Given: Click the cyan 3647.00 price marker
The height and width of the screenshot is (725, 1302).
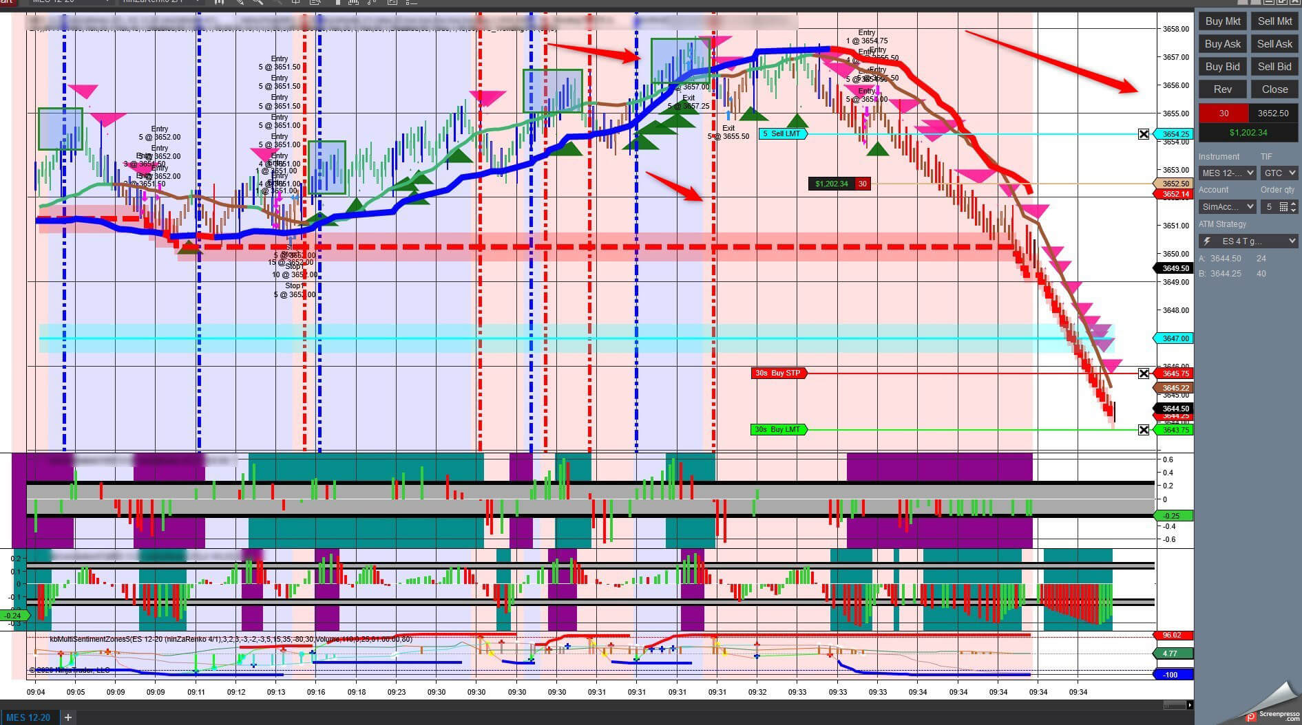Looking at the screenshot, I should point(1174,338).
